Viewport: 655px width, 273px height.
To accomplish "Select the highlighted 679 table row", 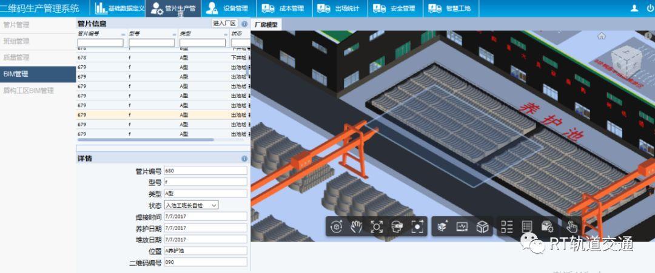I will point(163,114).
